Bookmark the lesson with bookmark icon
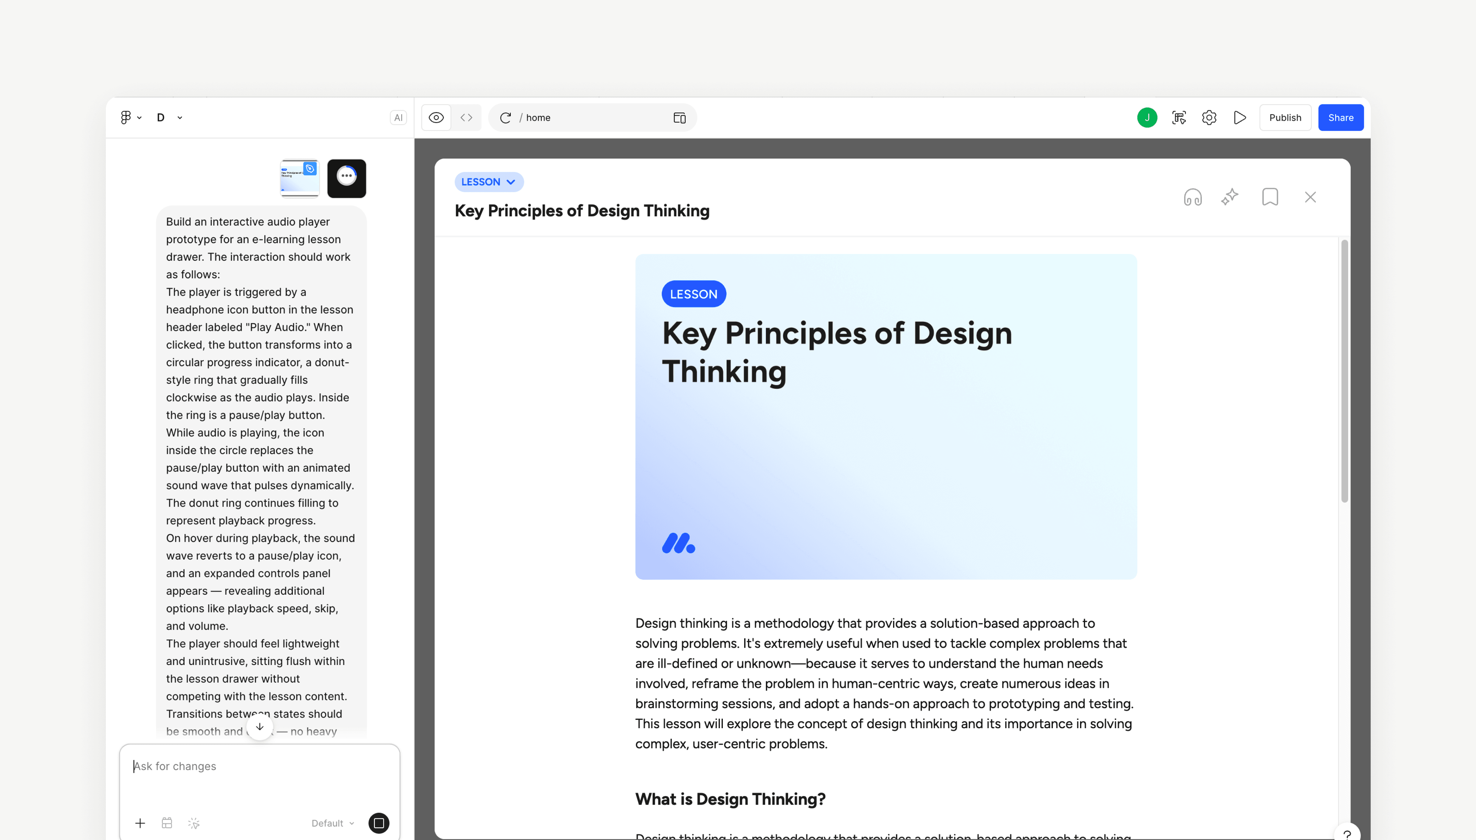This screenshot has height=840, width=1476. (x=1270, y=197)
